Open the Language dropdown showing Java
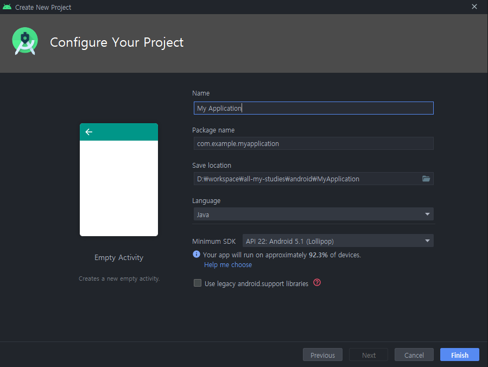Viewport: 488px width, 367px height. (313, 214)
